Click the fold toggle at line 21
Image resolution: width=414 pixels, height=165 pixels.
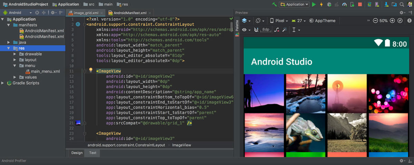click(85, 123)
